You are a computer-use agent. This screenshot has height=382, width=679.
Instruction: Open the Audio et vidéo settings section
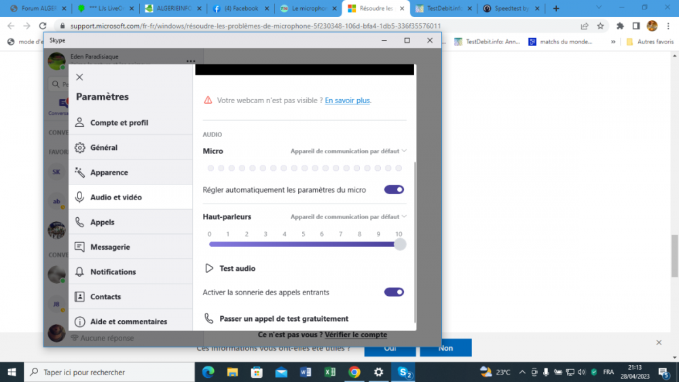[x=116, y=197]
